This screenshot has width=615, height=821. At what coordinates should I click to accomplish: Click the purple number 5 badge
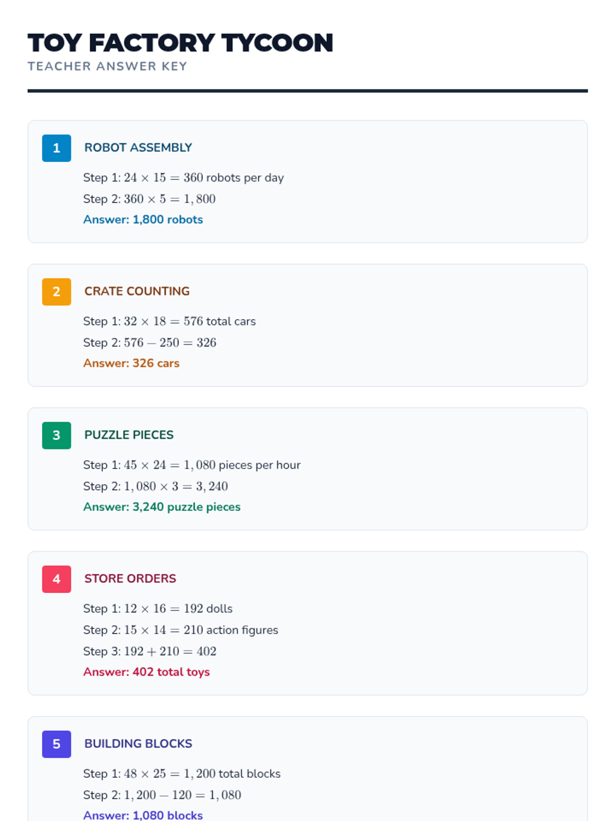coord(56,745)
